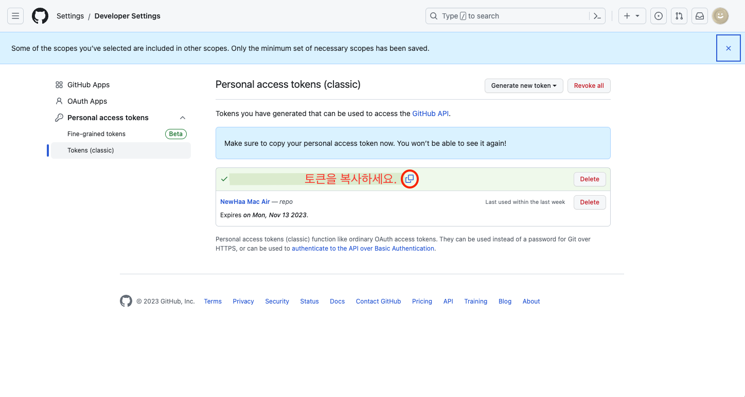Image resolution: width=745 pixels, height=397 pixels.
Task: Open the About footer link
Action: [x=531, y=301]
